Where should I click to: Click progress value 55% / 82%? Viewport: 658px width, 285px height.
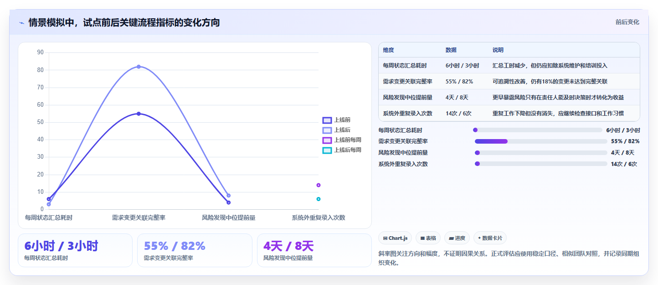coord(625,141)
